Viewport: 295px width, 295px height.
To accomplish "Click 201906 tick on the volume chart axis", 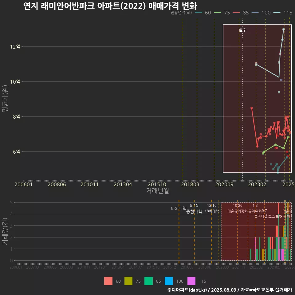I will 205,267.
